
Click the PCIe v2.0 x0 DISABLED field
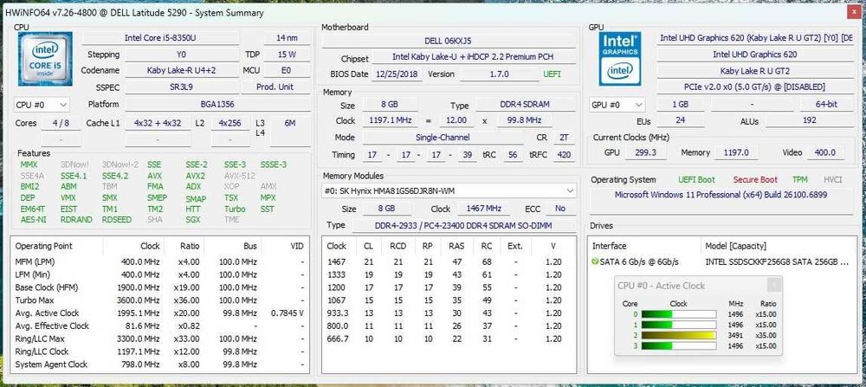coord(754,87)
